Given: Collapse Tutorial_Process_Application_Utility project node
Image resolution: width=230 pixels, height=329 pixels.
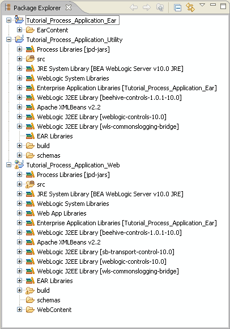Looking at the screenshot, I should point(8,40).
